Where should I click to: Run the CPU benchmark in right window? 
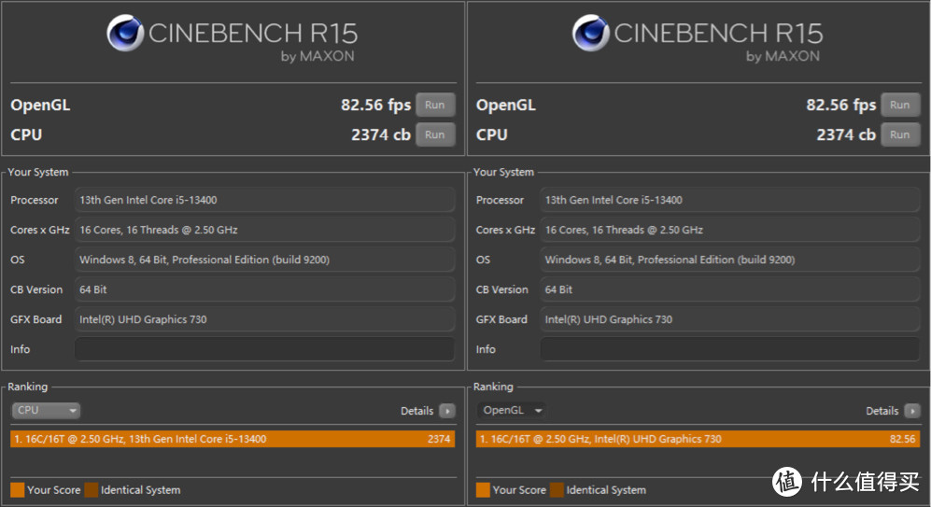tap(900, 134)
